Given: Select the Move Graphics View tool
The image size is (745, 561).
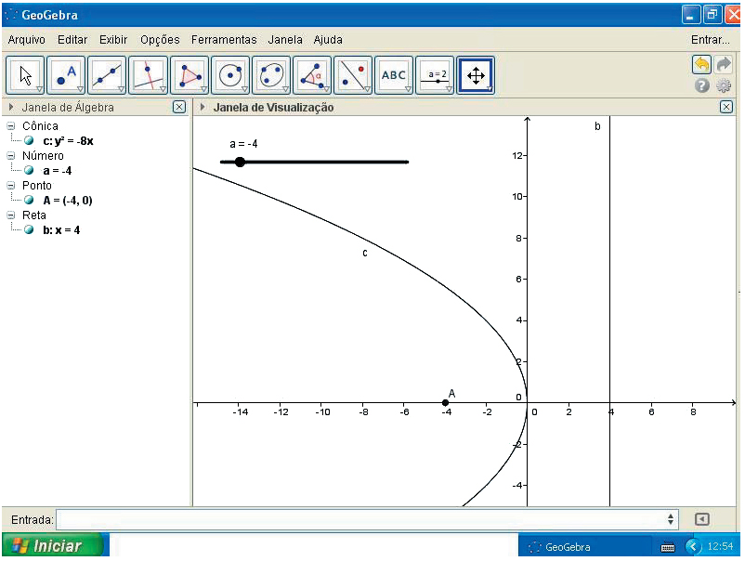Looking at the screenshot, I should 476,75.
